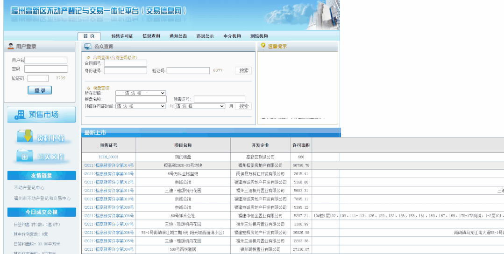Open the 预售市场 building icon button
The height and width of the screenshot is (254, 504).
coord(42,115)
